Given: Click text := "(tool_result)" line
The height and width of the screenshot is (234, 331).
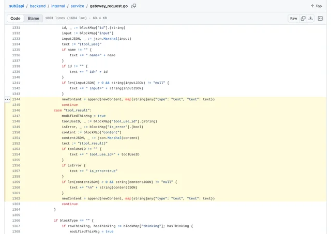Looking at the screenshot, I should click(85, 144).
